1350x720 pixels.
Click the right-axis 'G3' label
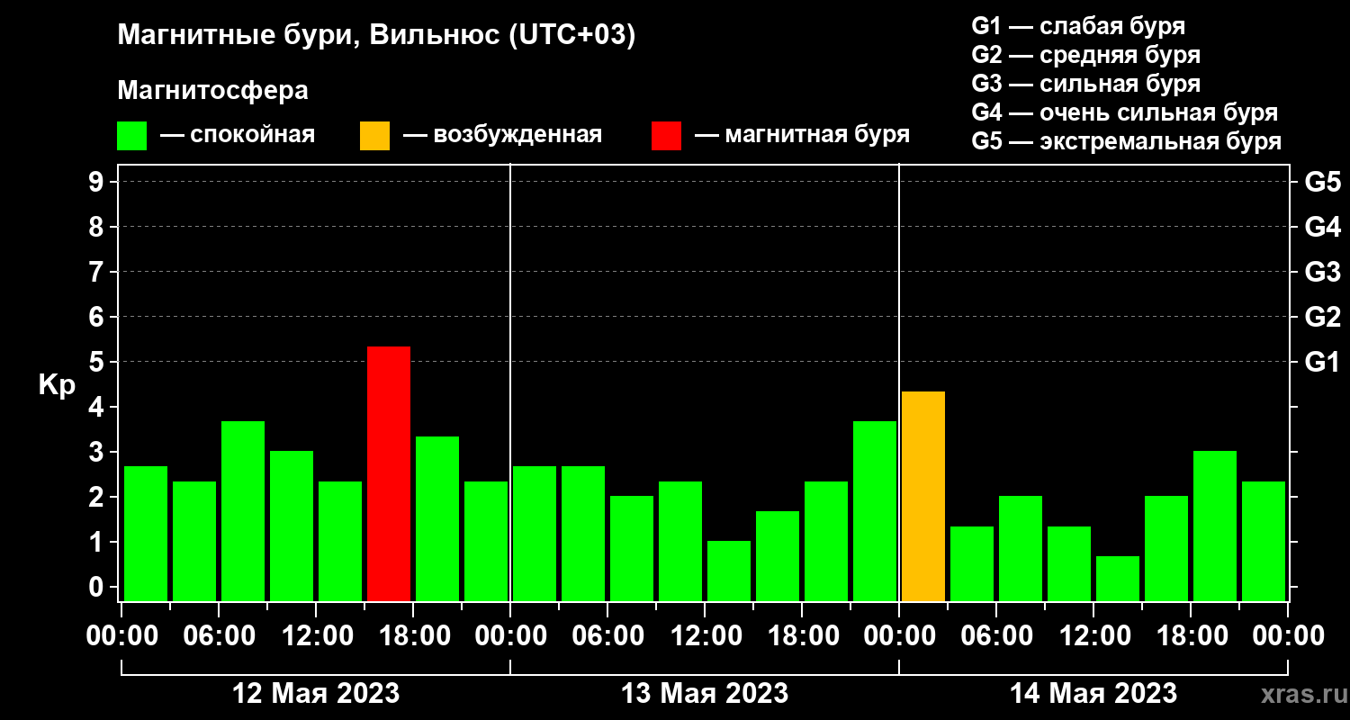coord(1322,272)
